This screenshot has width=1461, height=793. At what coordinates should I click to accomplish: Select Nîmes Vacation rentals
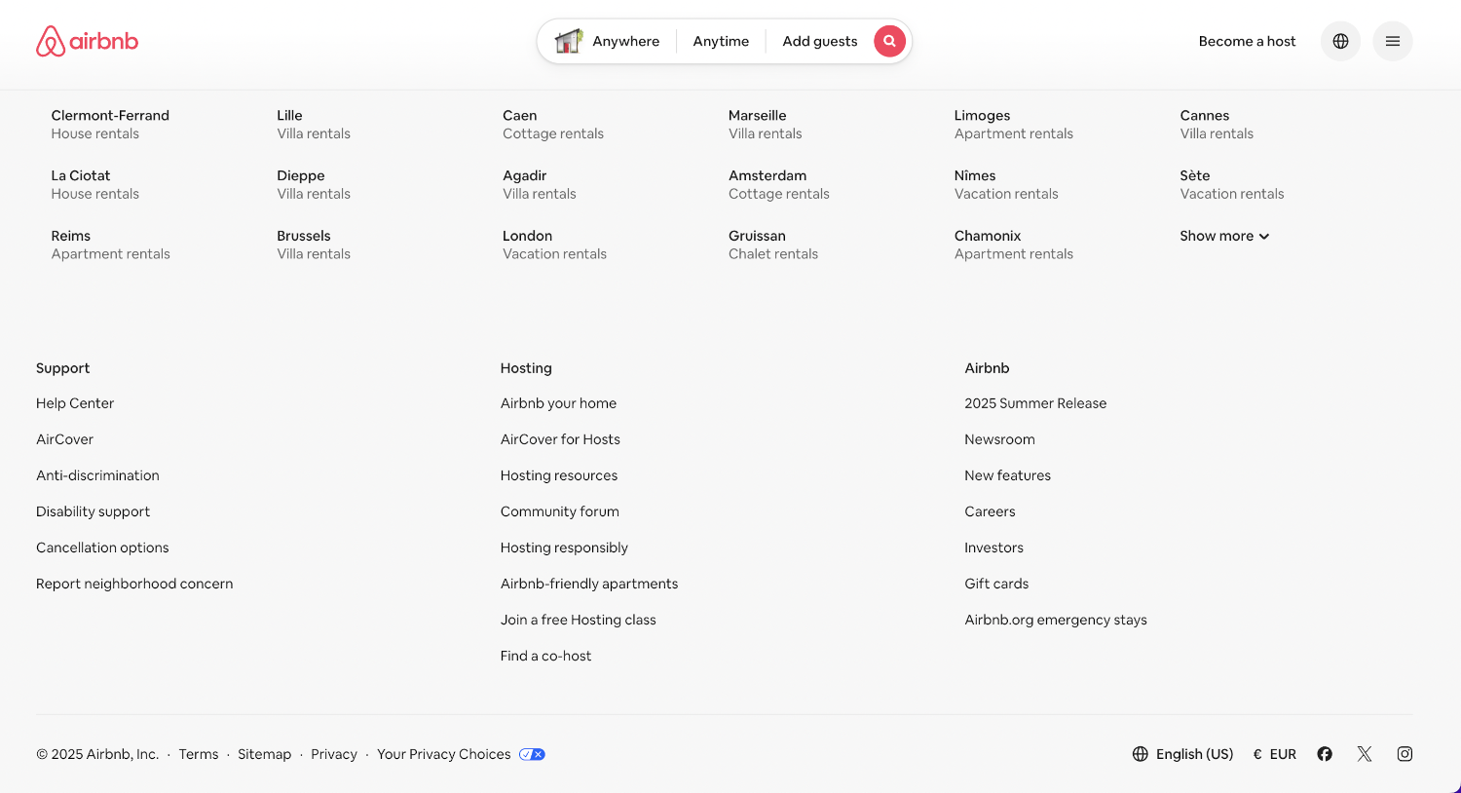(1006, 184)
